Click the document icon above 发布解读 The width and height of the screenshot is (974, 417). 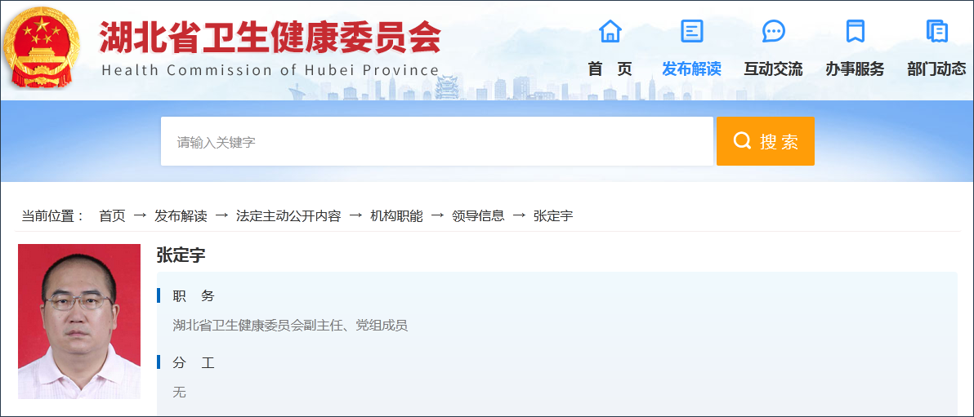[x=691, y=30]
